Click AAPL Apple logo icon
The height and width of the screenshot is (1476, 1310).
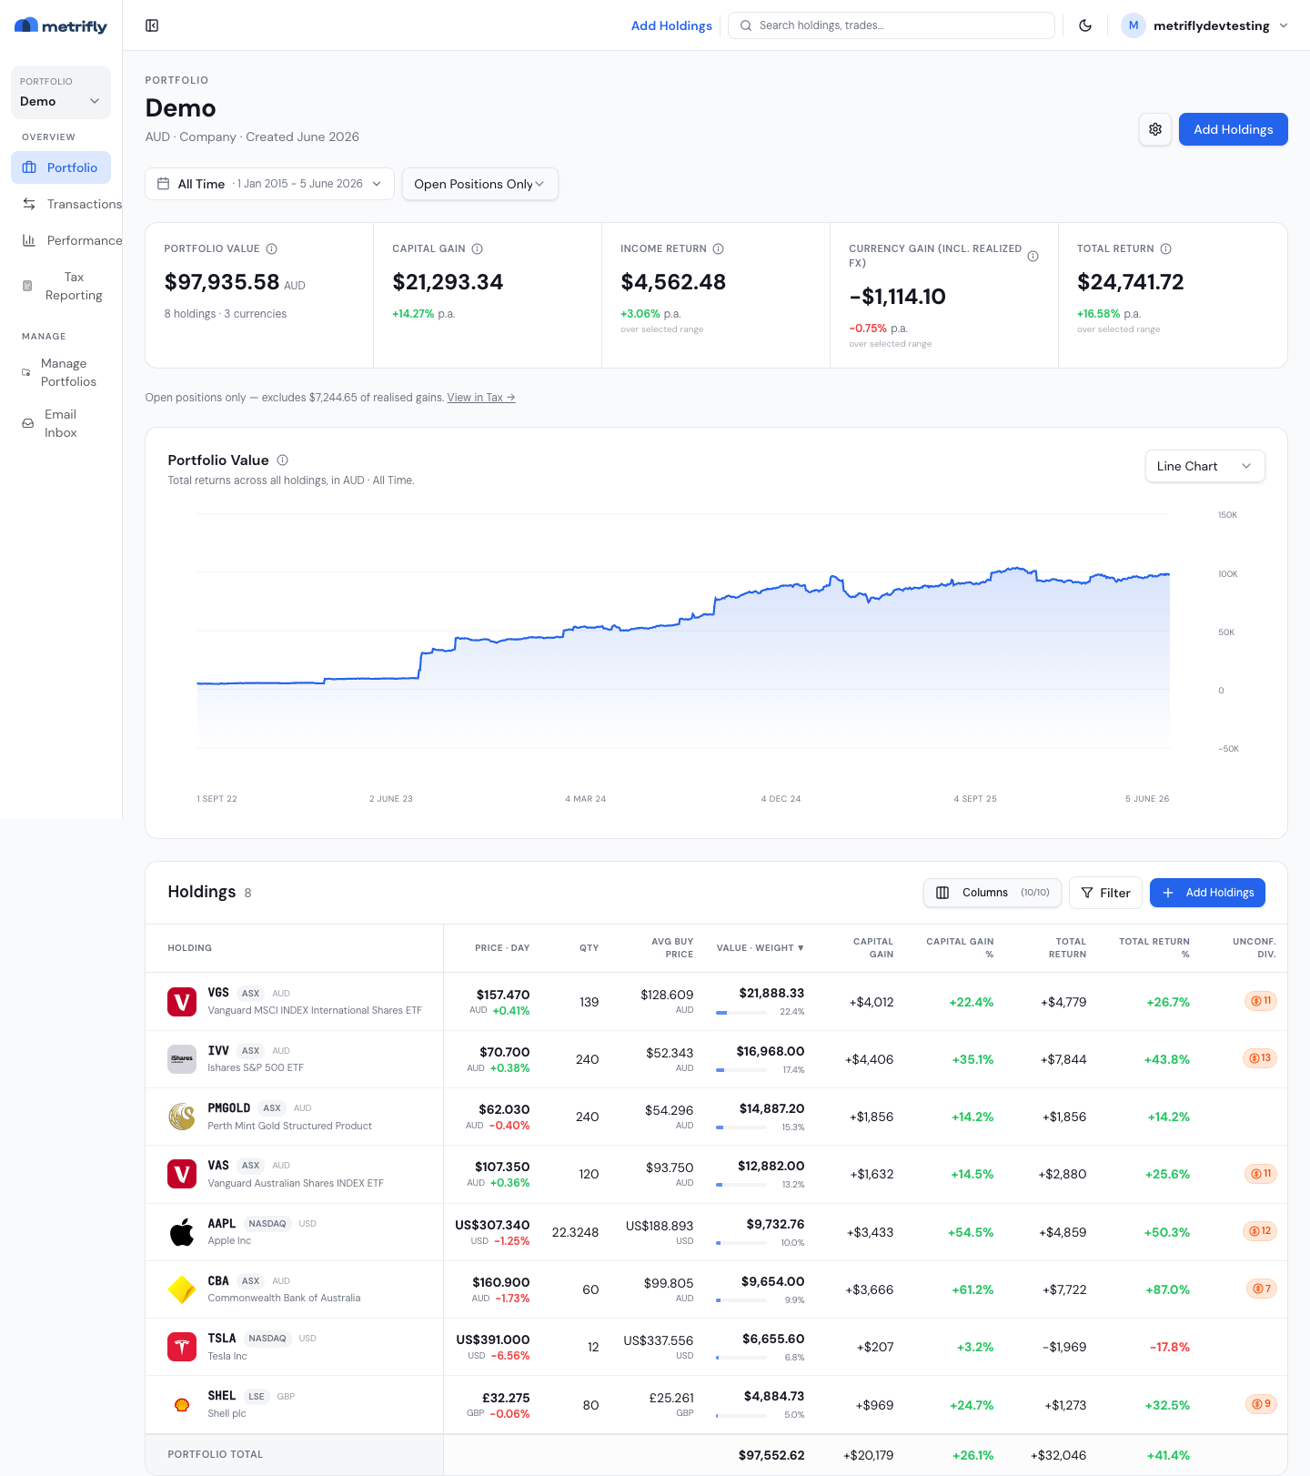[x=182, y=1232]
